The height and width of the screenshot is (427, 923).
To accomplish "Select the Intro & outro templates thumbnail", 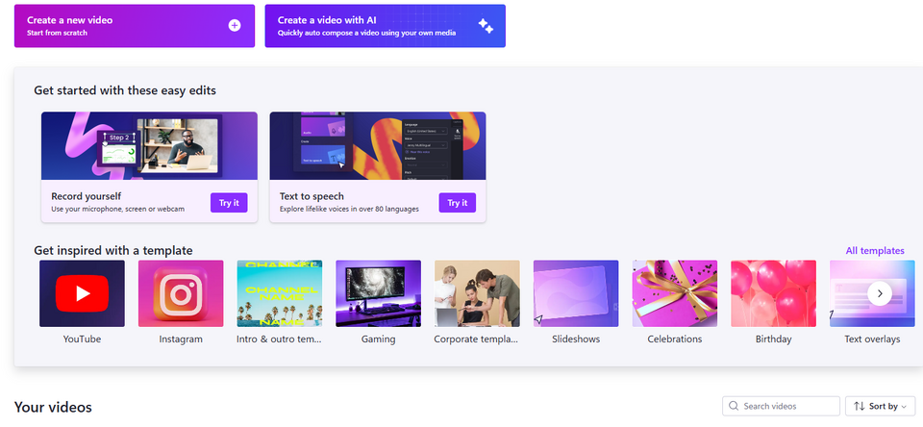I will 279,293.
